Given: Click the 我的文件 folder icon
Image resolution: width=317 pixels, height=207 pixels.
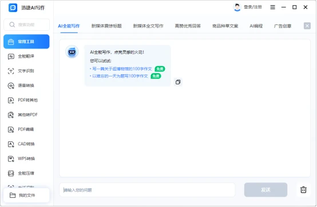Looking at the screenshot, I should 13,195.
